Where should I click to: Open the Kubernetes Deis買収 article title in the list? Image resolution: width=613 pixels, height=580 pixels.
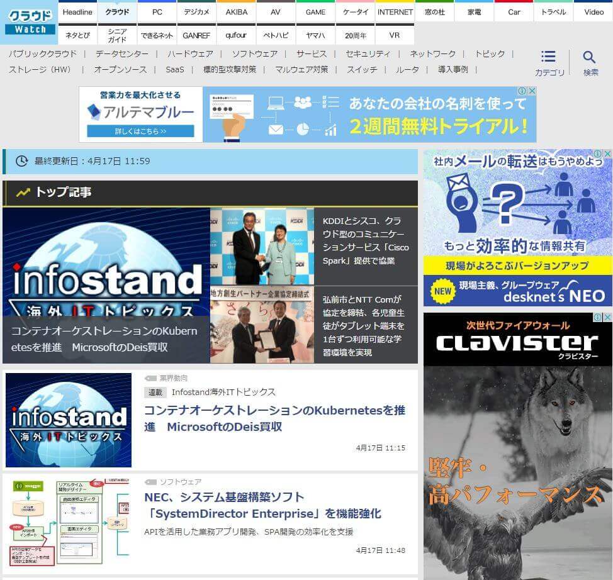275,418
